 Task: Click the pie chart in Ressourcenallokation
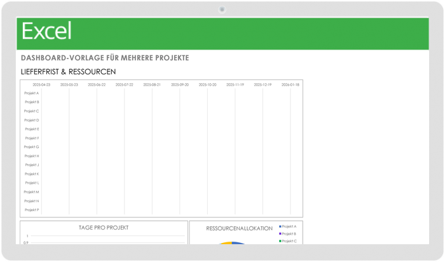(x=232, y=243)
